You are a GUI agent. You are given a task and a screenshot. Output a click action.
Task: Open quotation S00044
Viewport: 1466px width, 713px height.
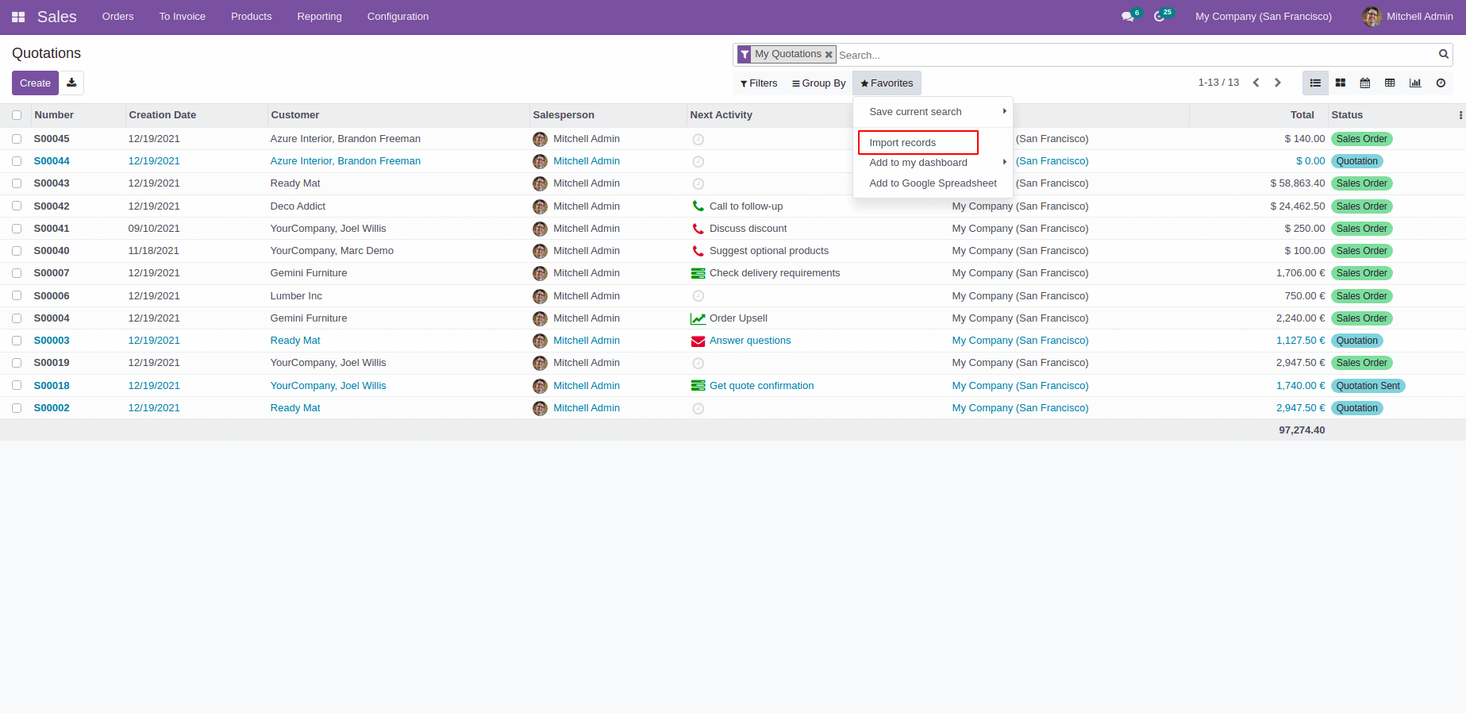(x=52, y=161)
